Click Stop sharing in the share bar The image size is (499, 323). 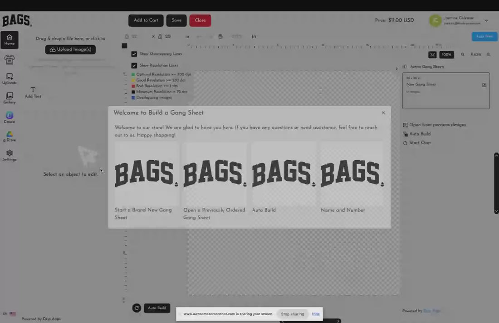[x=293, y=314]
